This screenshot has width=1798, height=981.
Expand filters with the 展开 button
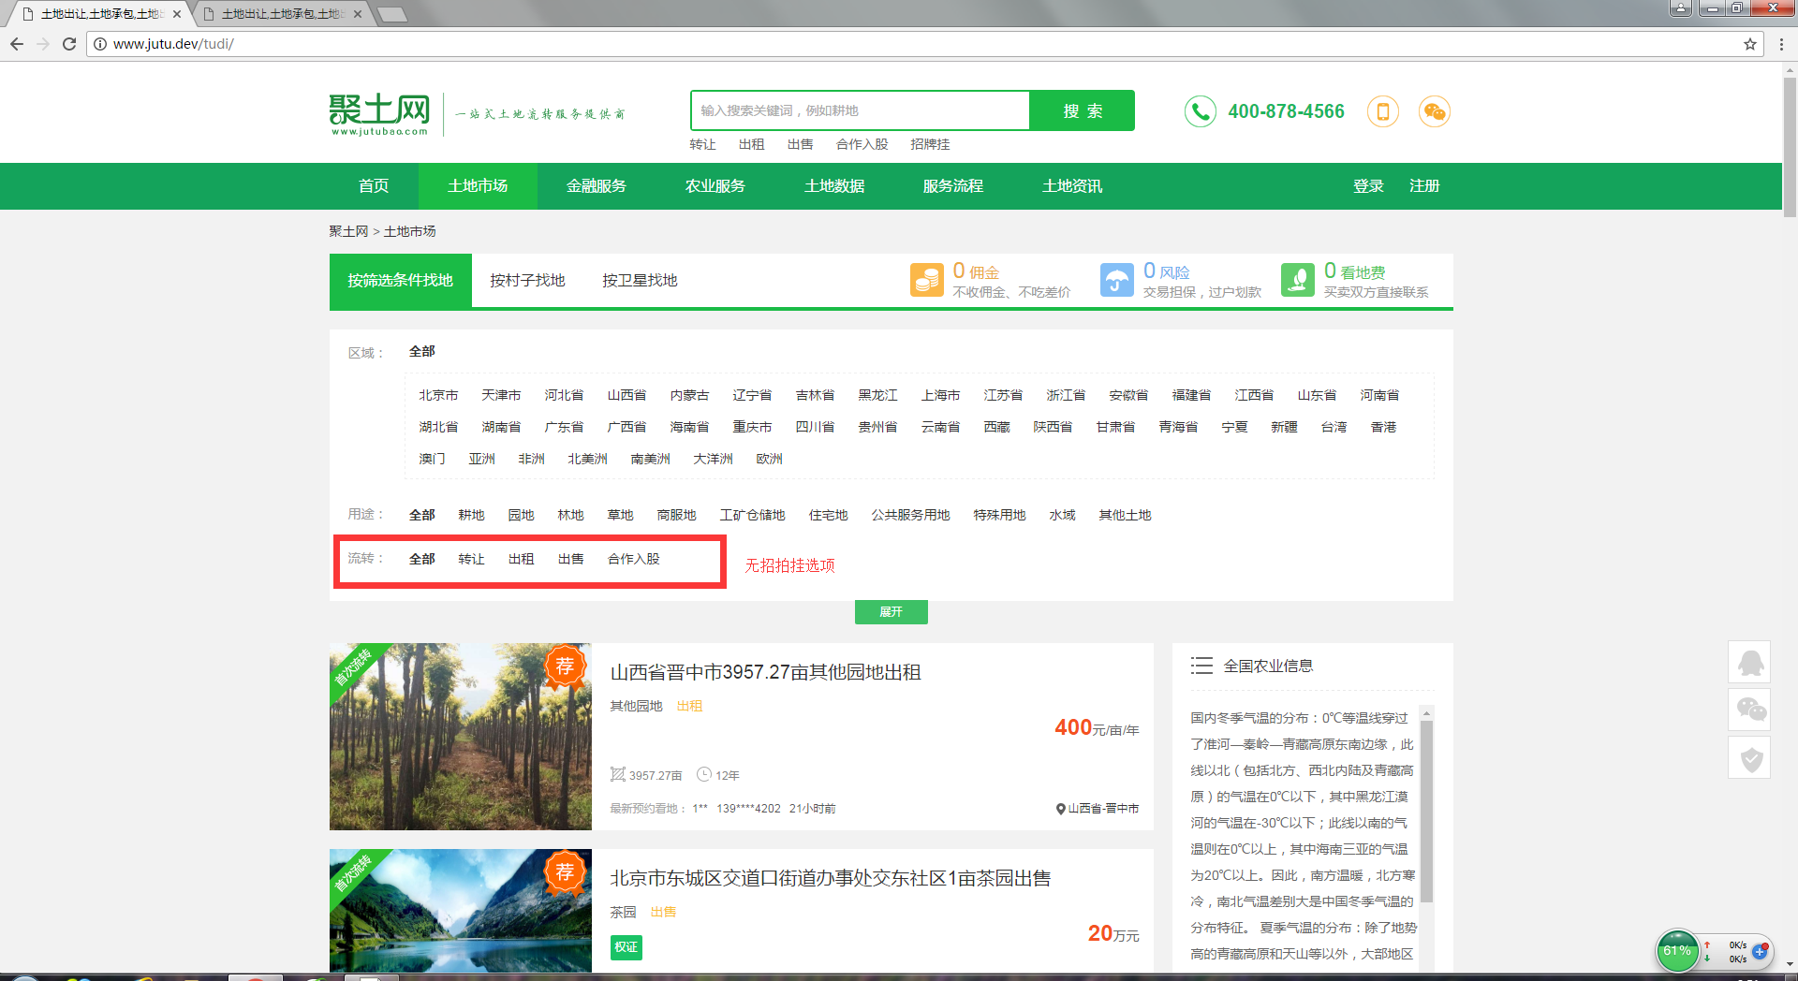pos(891,612)
